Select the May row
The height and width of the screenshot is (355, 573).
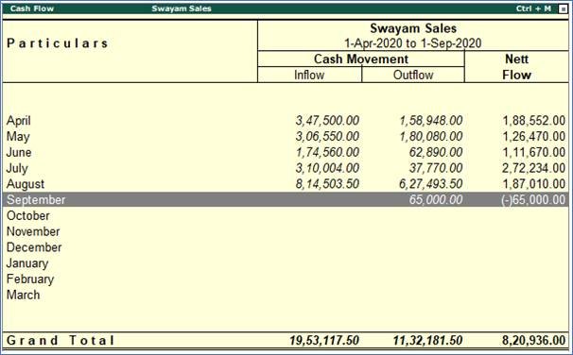(x=286, y=137)
